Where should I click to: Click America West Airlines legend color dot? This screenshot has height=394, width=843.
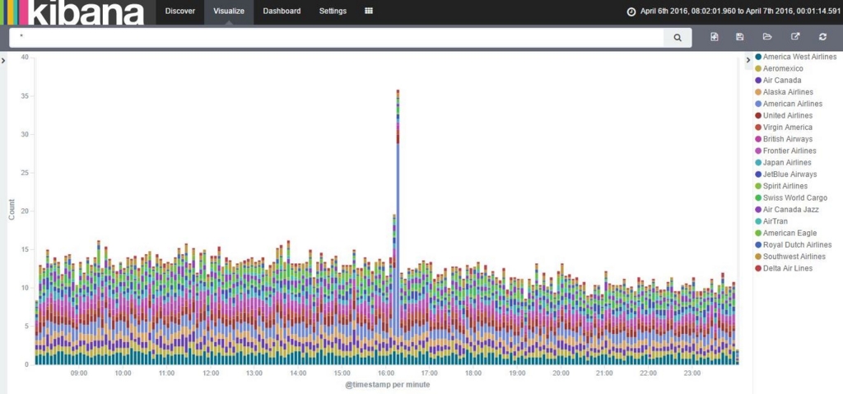[x=758, y=57]
